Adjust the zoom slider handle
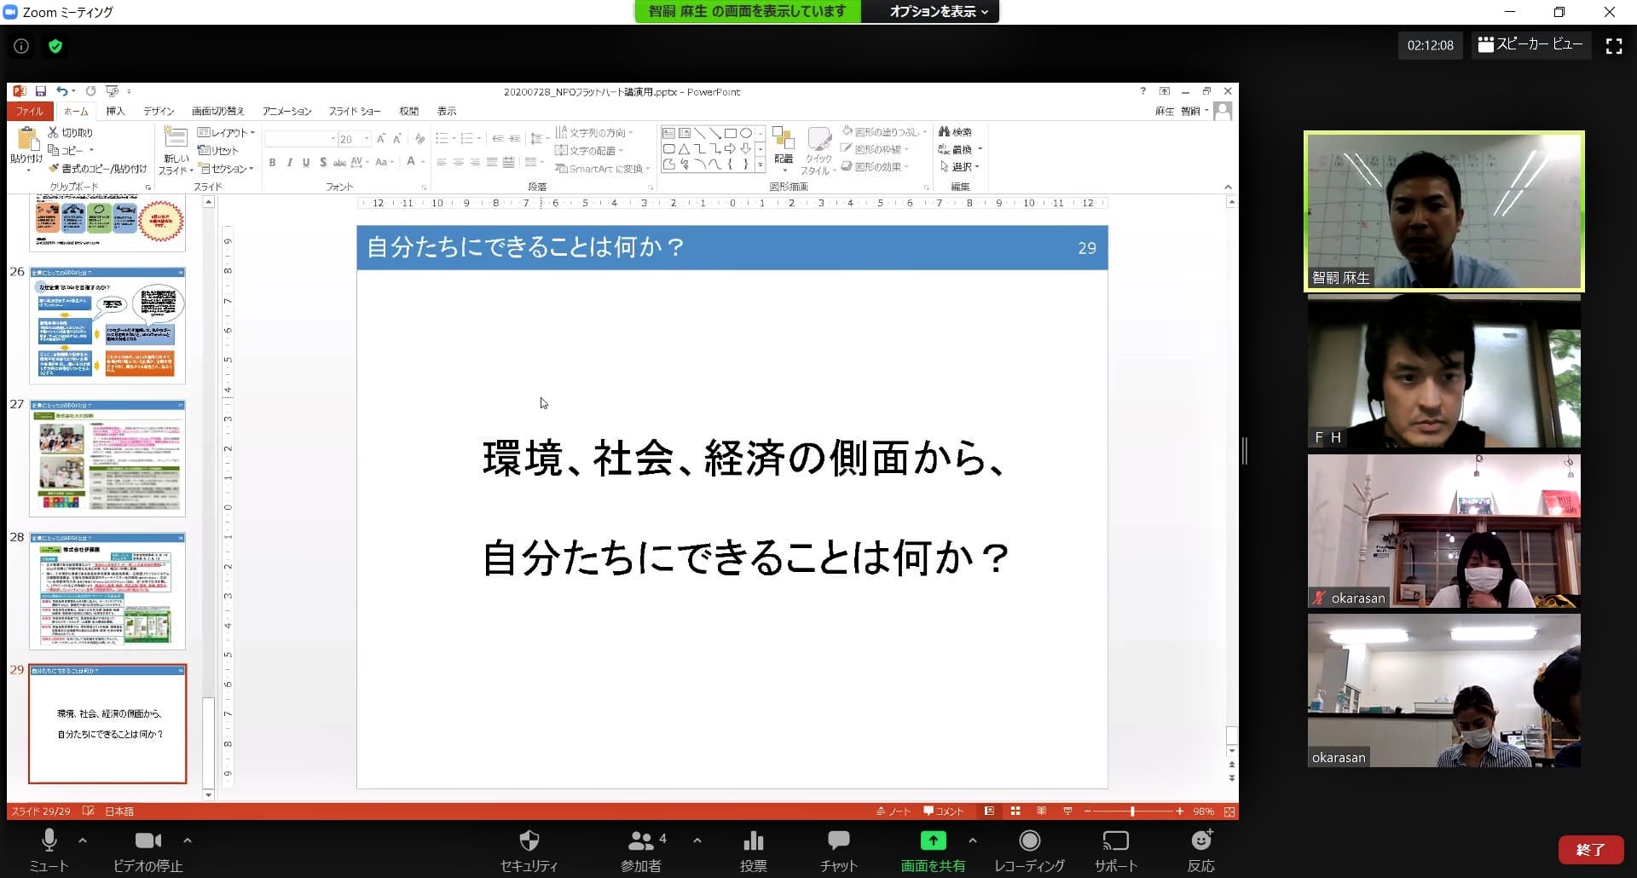Image resolution: width=1637 pixels, height=878 pixels. point(1132,812)
